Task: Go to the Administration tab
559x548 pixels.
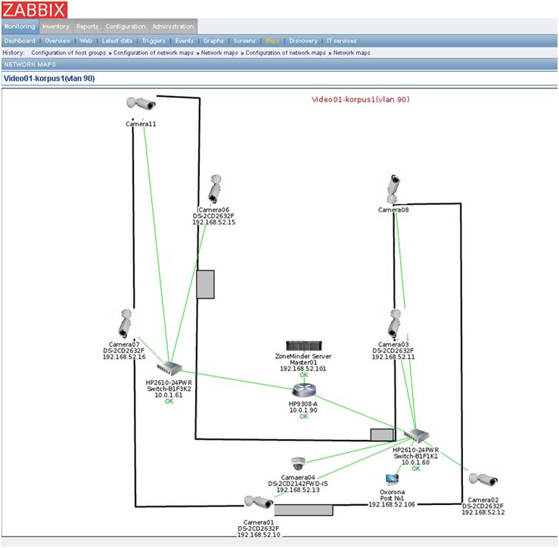Action: click(x=173, y=26)
